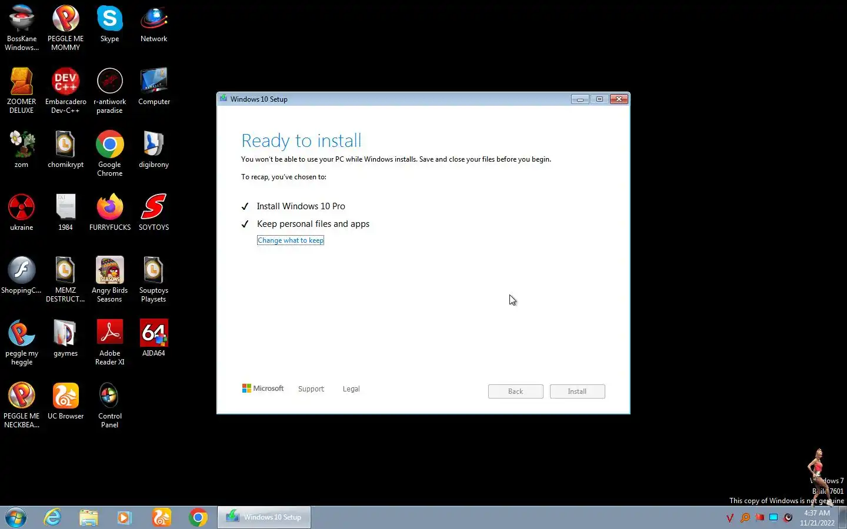The width and height of the screenshot is (847, 529).
Task: Open PEGGLE ME NECKBEA... desktop icon
Action: pos(22,405)
